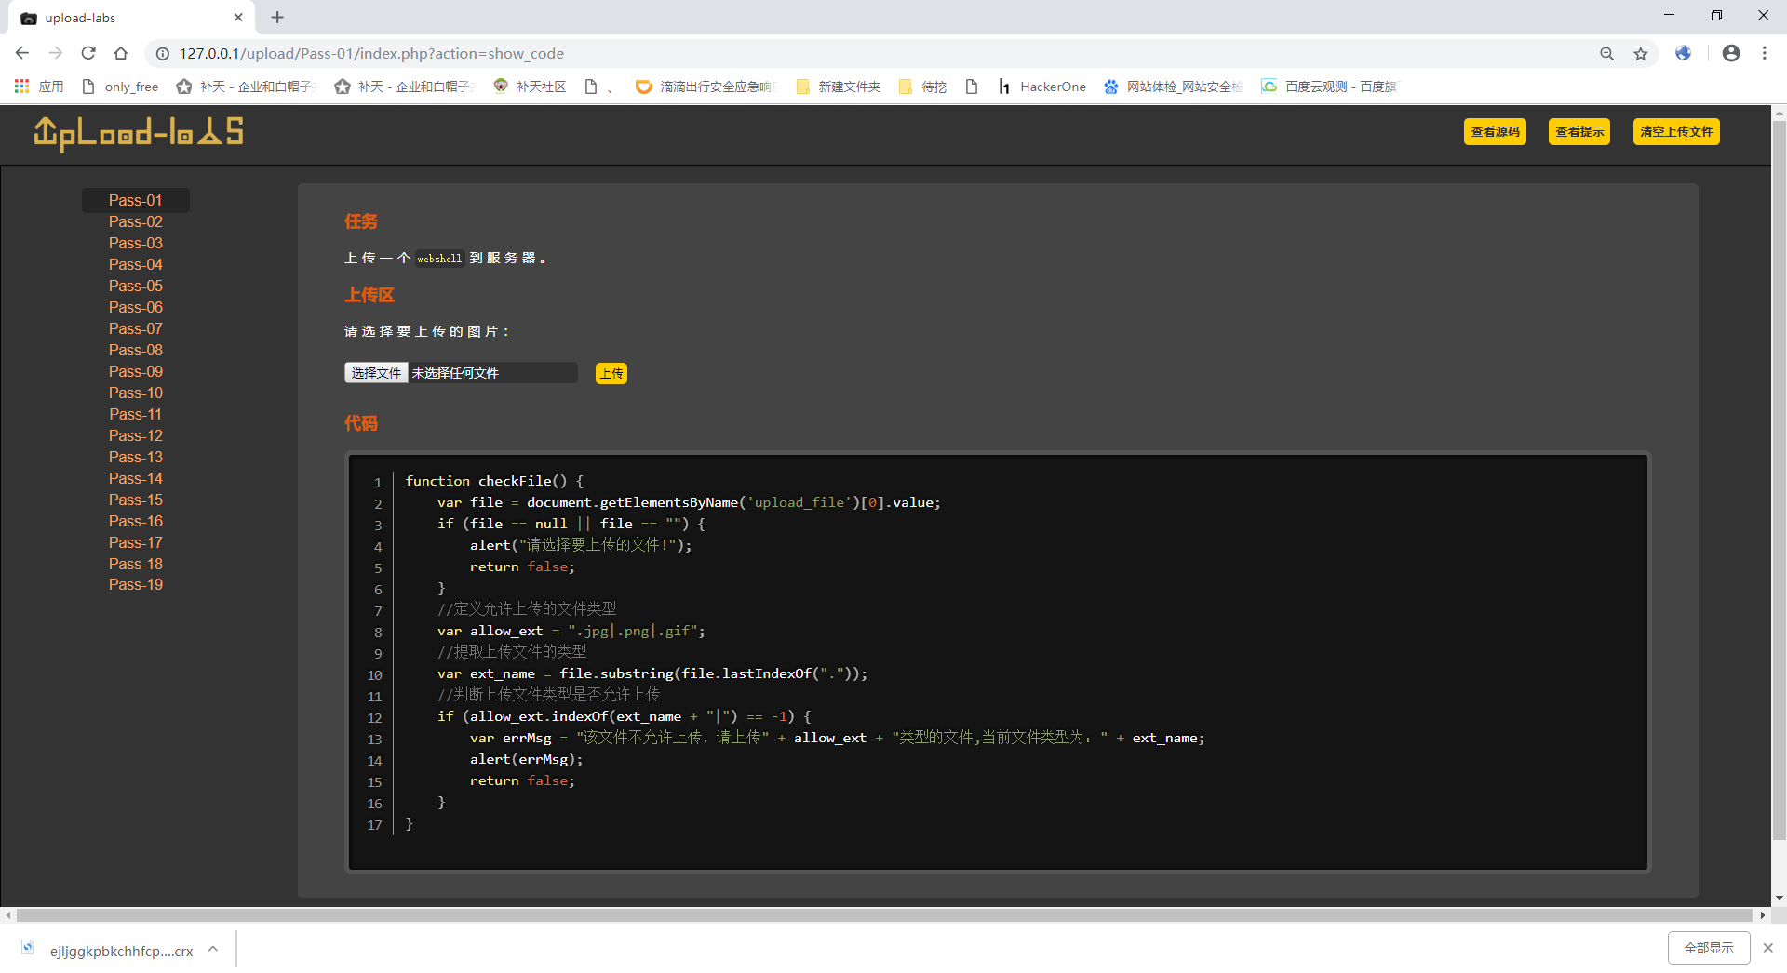
Task: Go back using the back arrow
Action: 22,53
